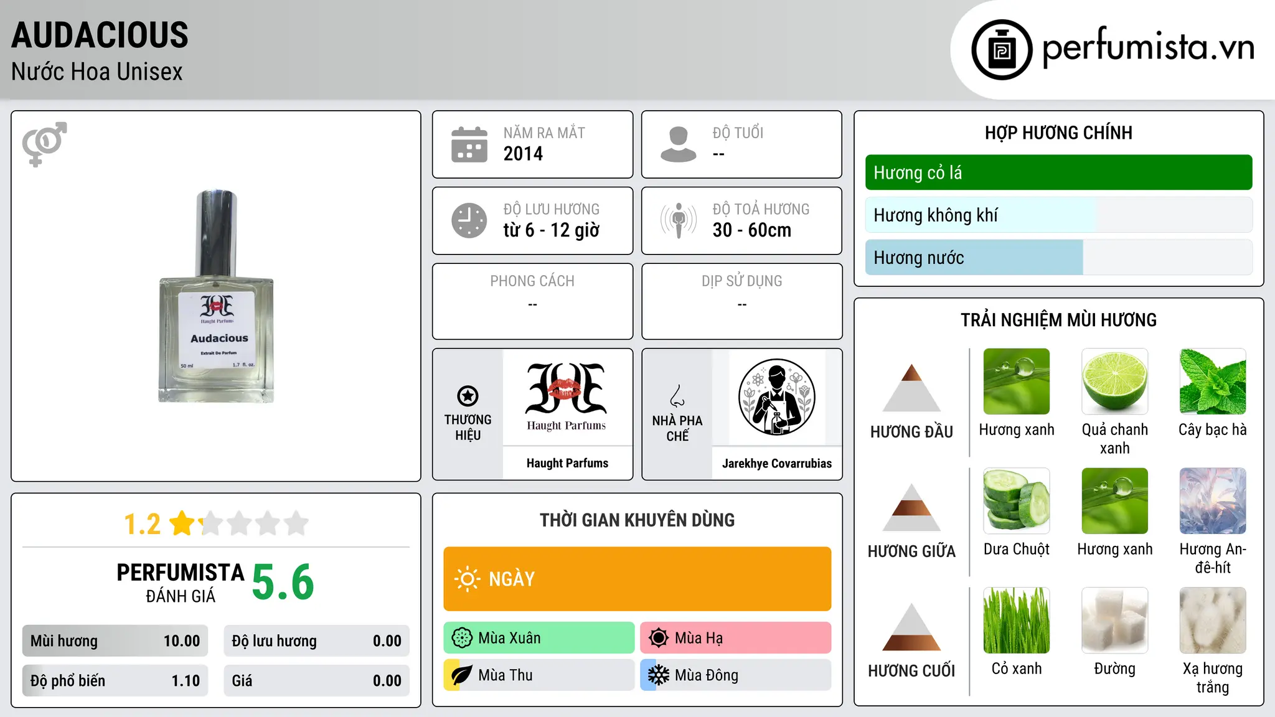Select the Quả chanh xanh lime image
The image size is (1275, 717).
pyautogui.click(x=1114, y=382)
